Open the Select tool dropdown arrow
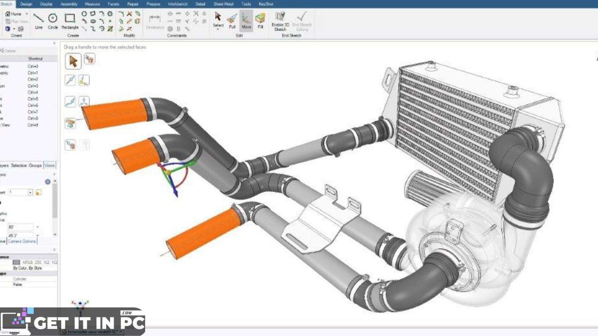The height and width of the screenshot is (336, 598). tap(218, 29)
